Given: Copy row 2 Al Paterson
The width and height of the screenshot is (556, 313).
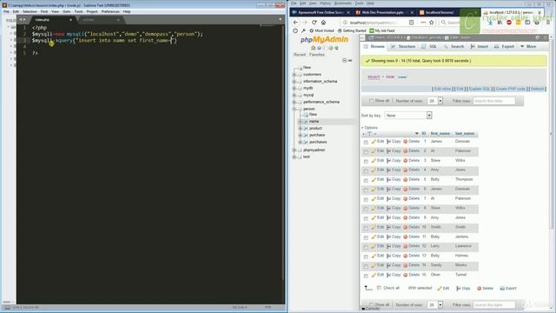Looking at the screenshot, I should point(394,150).
